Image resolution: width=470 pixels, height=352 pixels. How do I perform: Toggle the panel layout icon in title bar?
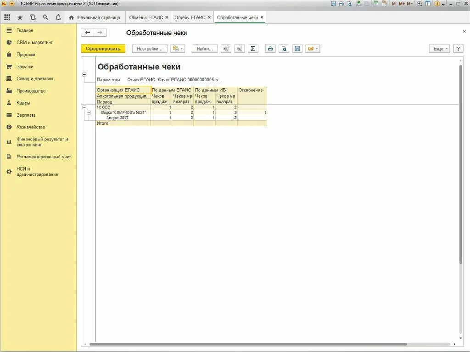pos(428,4)
